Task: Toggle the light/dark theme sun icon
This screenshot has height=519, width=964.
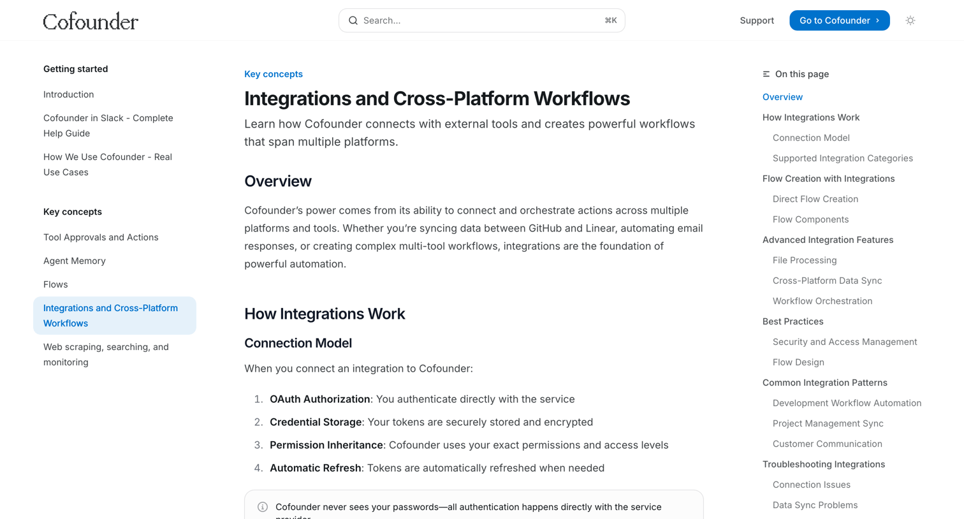Action: 910,20
